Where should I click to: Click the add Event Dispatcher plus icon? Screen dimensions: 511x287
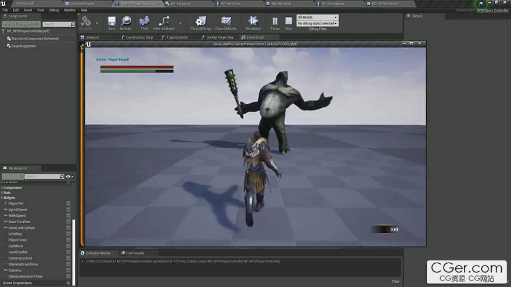68,283
